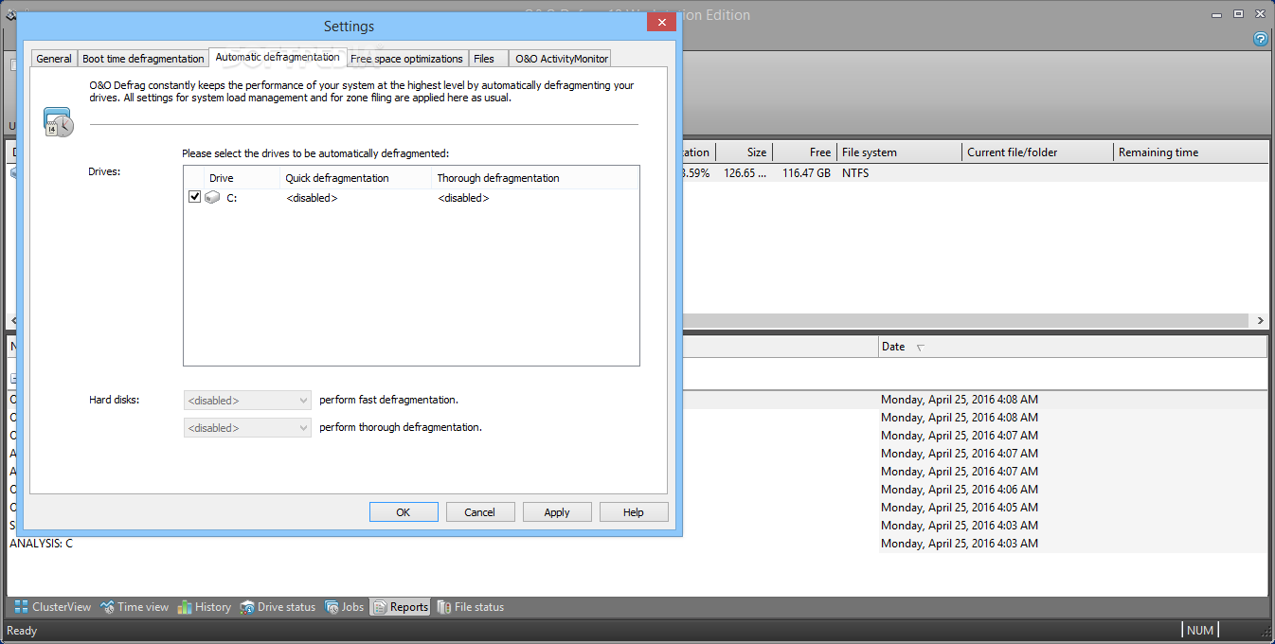The image size is (1275, 644).
Task: Select report dated 4:06 AM
Action: pyautogui.click(x=960, y=490)
